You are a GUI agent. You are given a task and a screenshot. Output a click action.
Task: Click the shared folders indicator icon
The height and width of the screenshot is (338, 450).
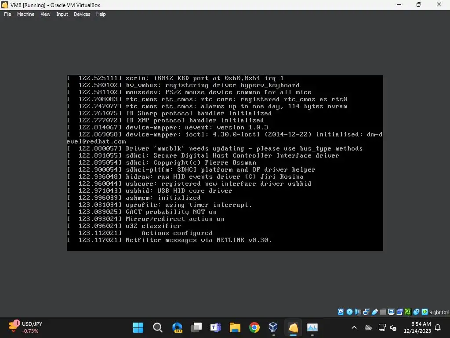pyautogui.click(x=383, y=312)
